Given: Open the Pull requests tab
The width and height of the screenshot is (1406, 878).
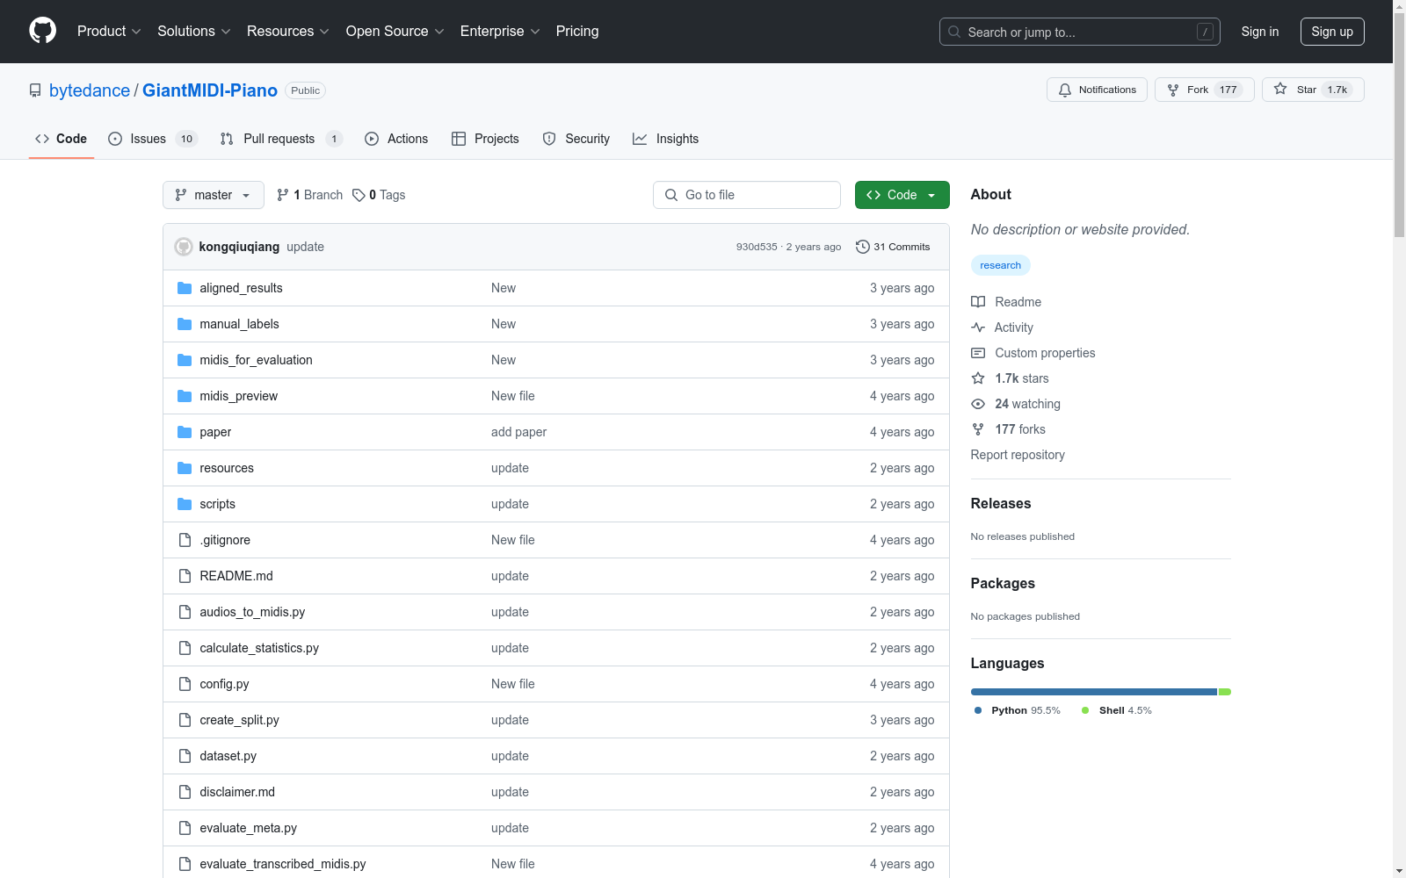Looking at the screenshot, I should 281,139.
